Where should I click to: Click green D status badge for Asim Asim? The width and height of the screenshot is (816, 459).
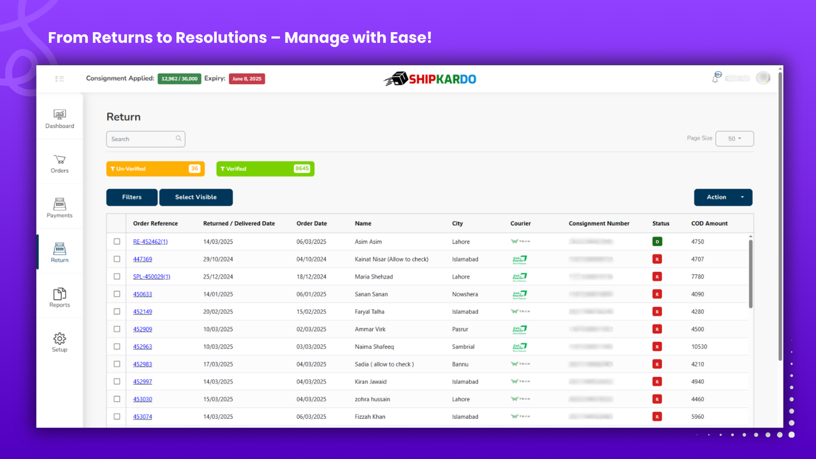(657, 242)
